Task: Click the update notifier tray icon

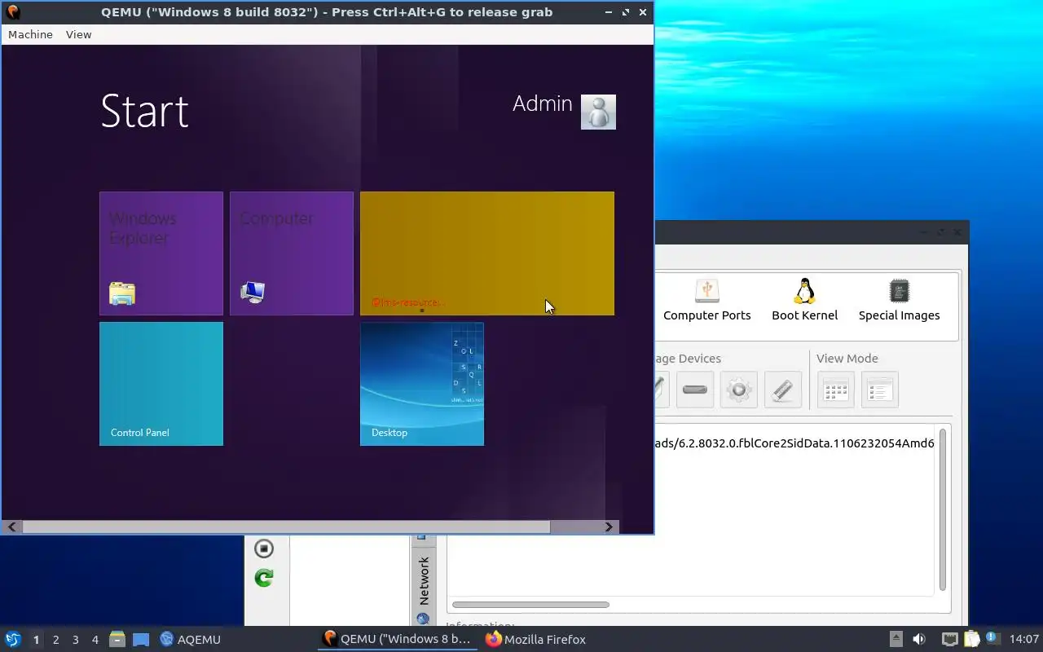Action: [x=992, y=638]
